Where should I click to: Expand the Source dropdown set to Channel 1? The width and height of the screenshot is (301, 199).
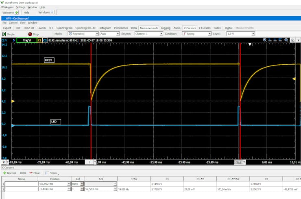coord(148,34)
